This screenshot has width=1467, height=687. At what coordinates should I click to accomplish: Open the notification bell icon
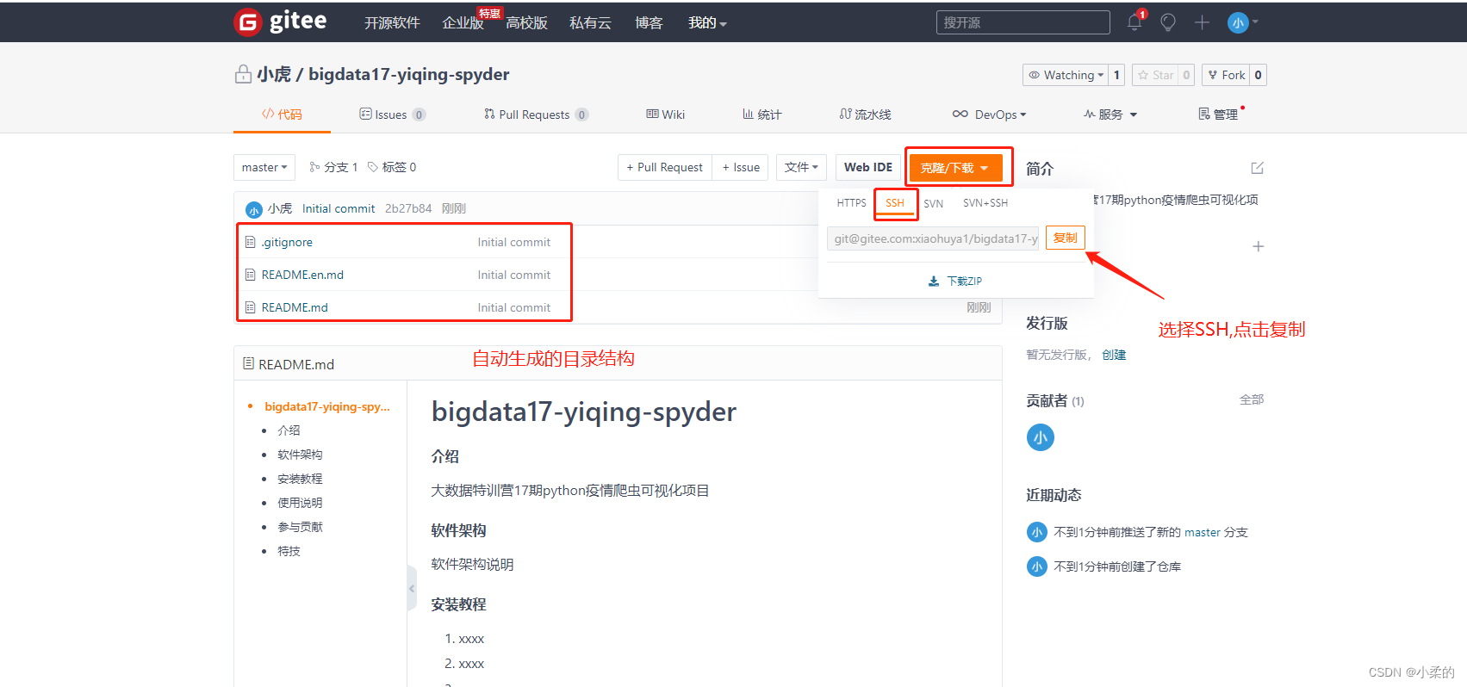[x=1134, y=22]
